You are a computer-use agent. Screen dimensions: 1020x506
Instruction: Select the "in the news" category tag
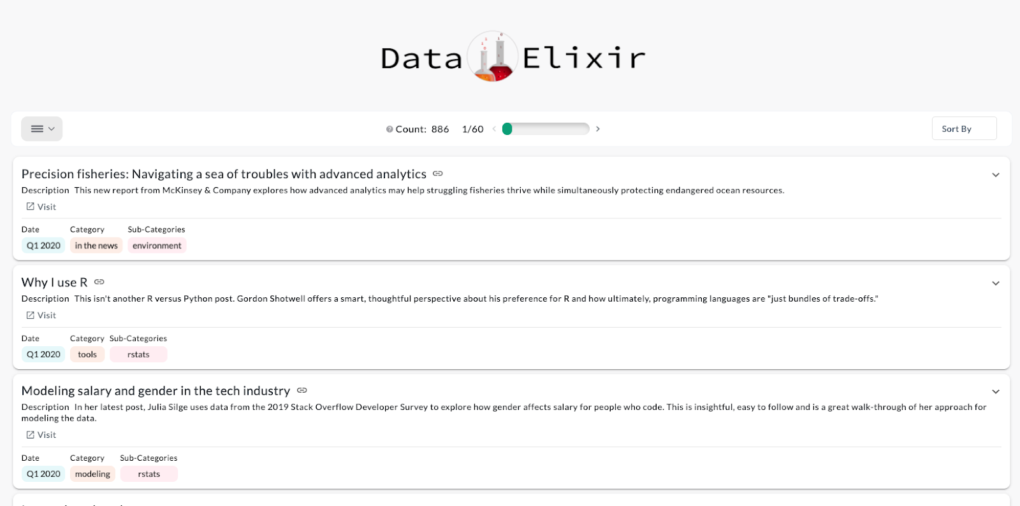(x=96, y=245)
